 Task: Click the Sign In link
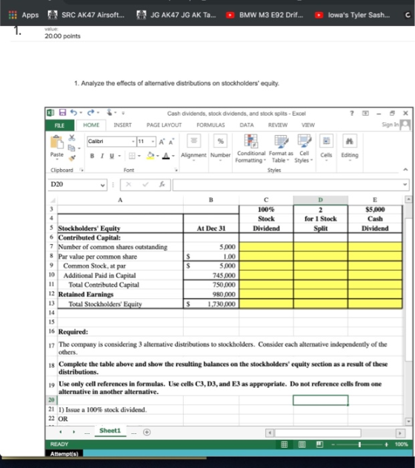tap(391, 125)
